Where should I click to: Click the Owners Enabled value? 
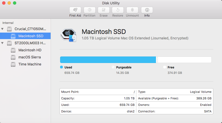click(206, 105)
